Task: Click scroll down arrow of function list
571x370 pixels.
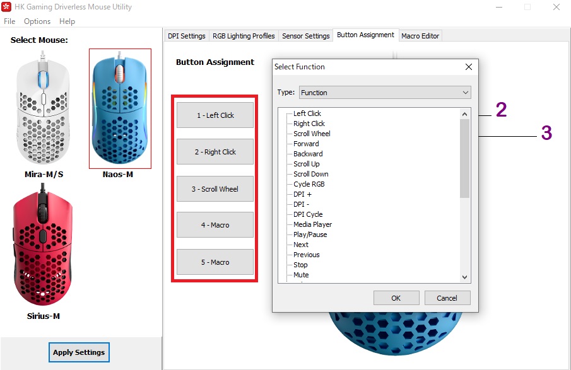Action: (464, 277)
